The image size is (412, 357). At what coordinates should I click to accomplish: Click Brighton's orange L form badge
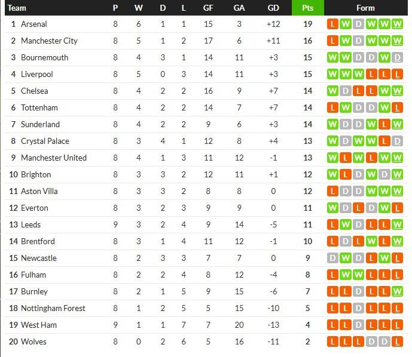346,174
